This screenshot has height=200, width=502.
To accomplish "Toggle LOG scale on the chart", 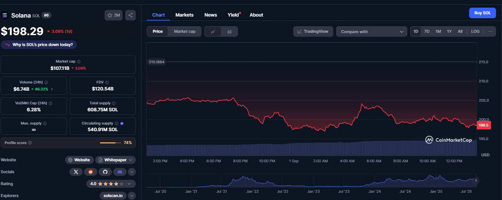I will (475, 31).
